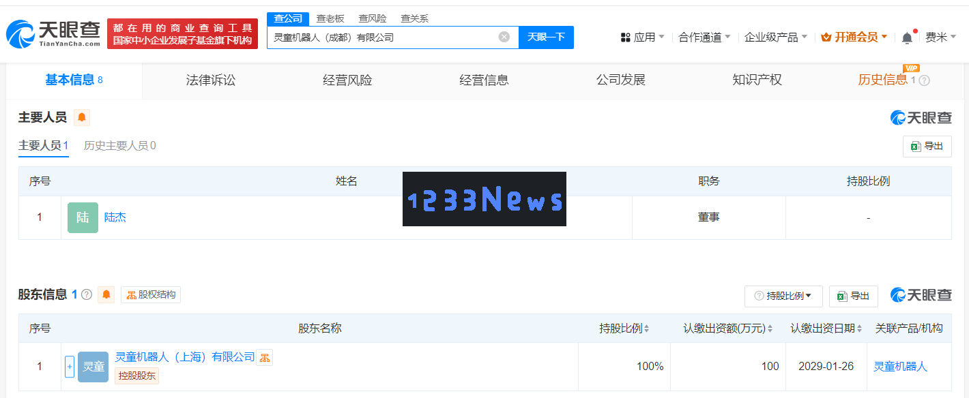The width and height of the screenshot is (969, 398).
Task: Open the 企业级产品 dropdown
Action: coord(776,37)
